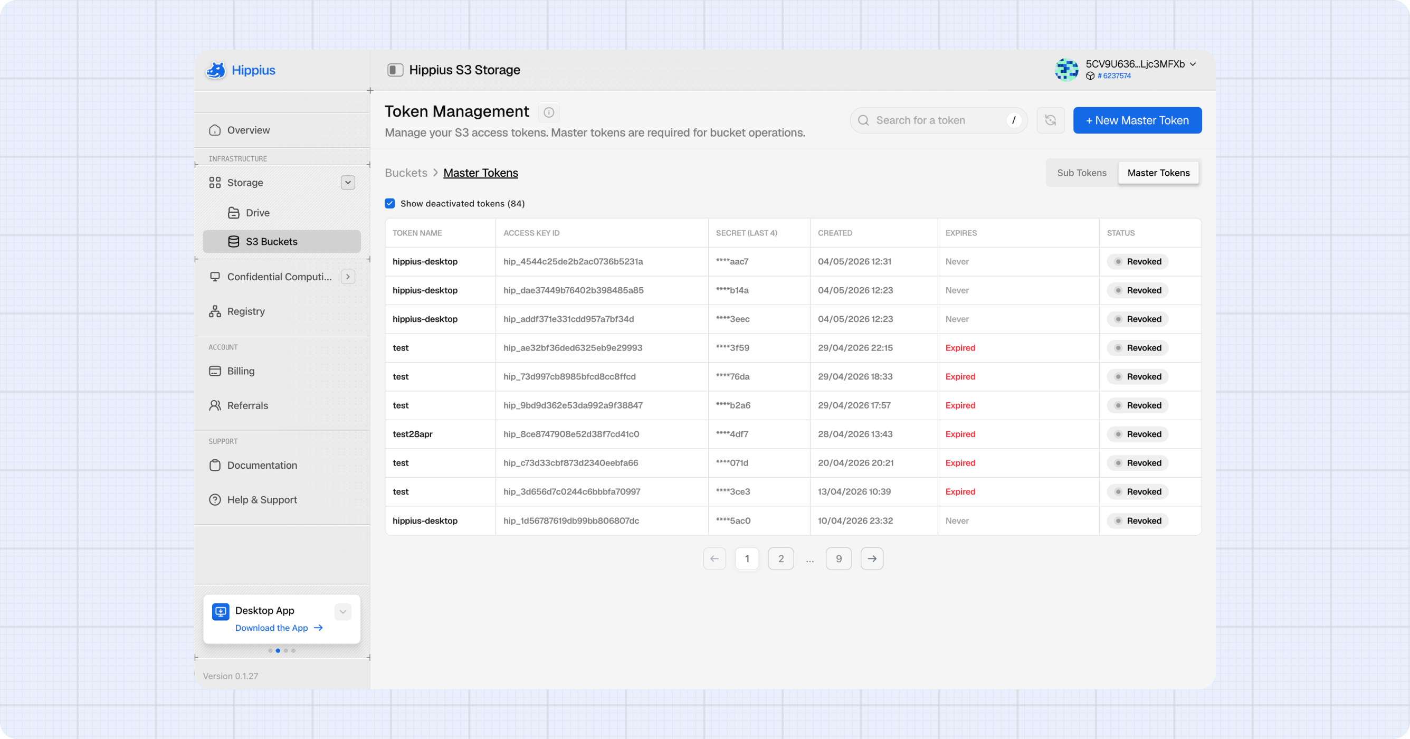Image resolution: width=1410 pixels, height=739 pixels.
Task: Select page 1 in pagination
Action: point(747,559)
